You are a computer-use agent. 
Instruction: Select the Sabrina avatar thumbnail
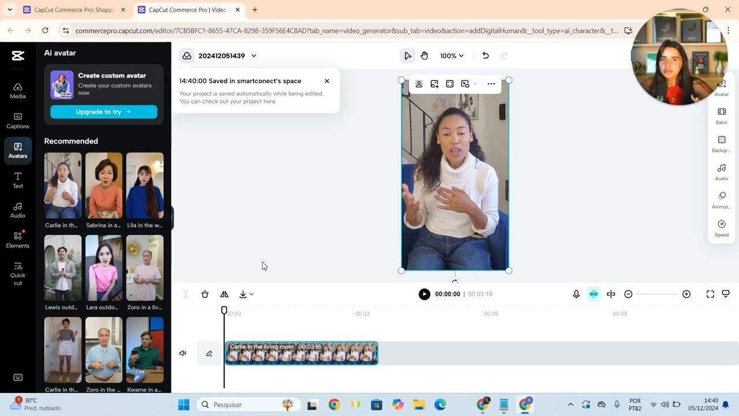(104, 185)
